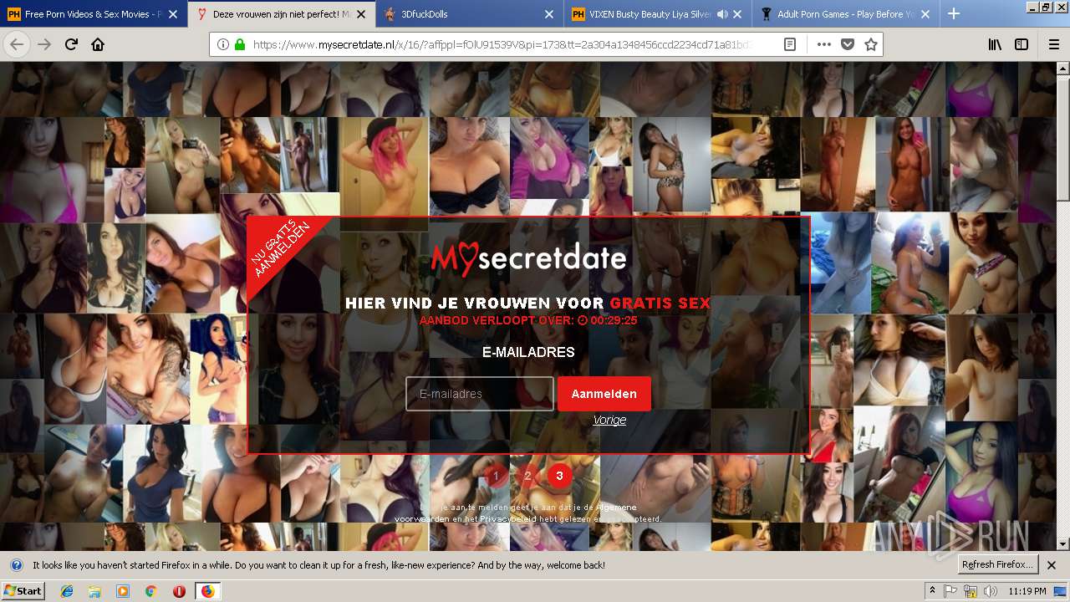Dismiss the Firefox refresh notification bar
This screenshot has height=602, width=1070.
coord(1052,565)
